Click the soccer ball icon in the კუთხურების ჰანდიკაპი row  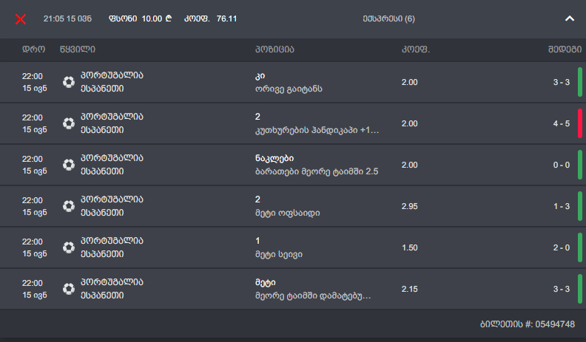click(69, 123)
